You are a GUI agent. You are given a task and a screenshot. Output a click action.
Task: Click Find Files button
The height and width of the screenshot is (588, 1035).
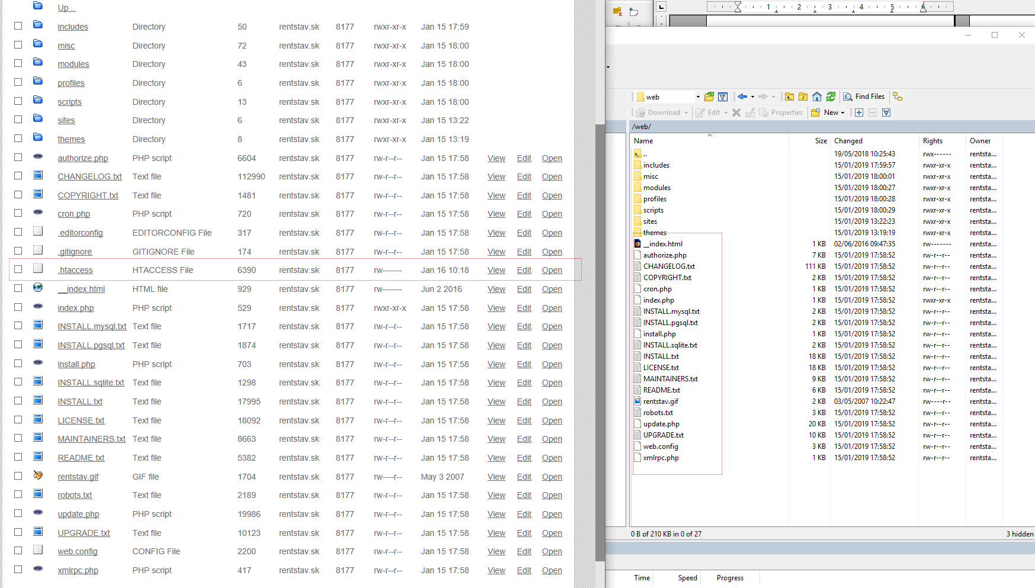(864, 97)
